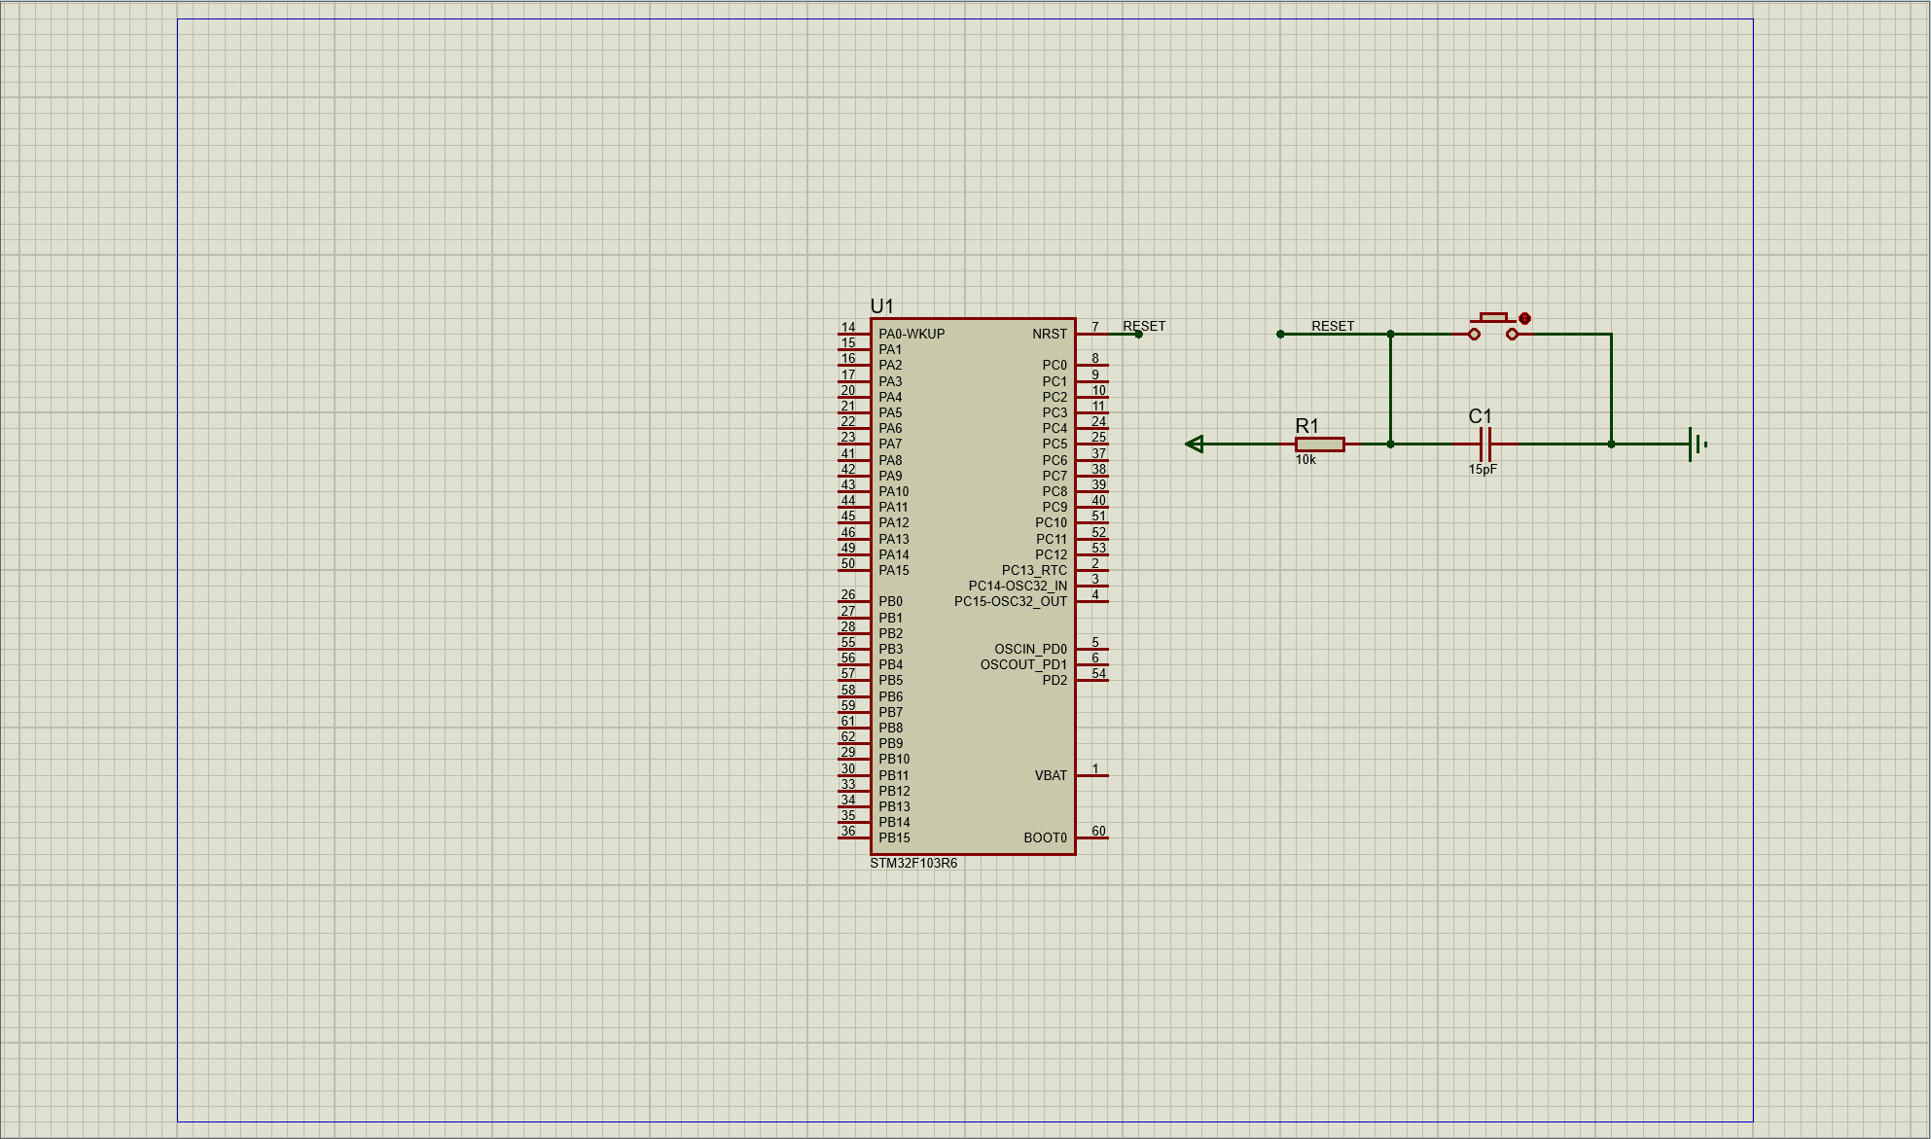
Task: Click the 10k resistor value label
Action: pyautogui.click(x=1305, y=460)
